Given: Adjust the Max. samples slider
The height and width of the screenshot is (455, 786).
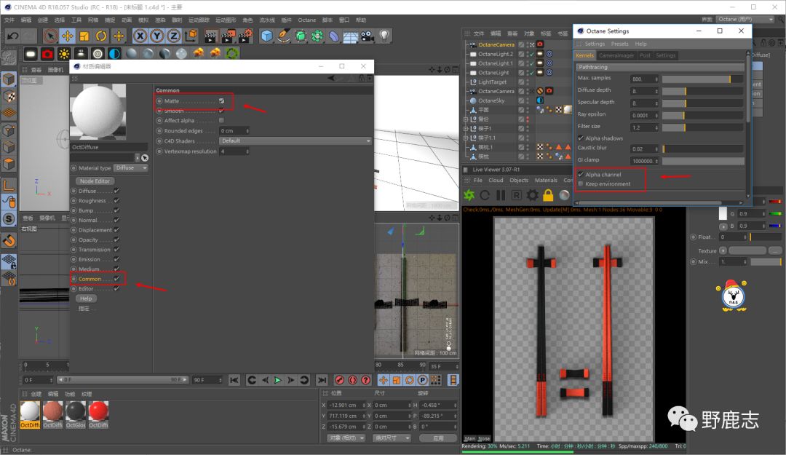Looking at the screenshot, I should [702, 79].
